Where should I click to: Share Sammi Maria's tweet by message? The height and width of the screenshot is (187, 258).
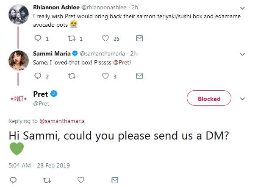139,76
